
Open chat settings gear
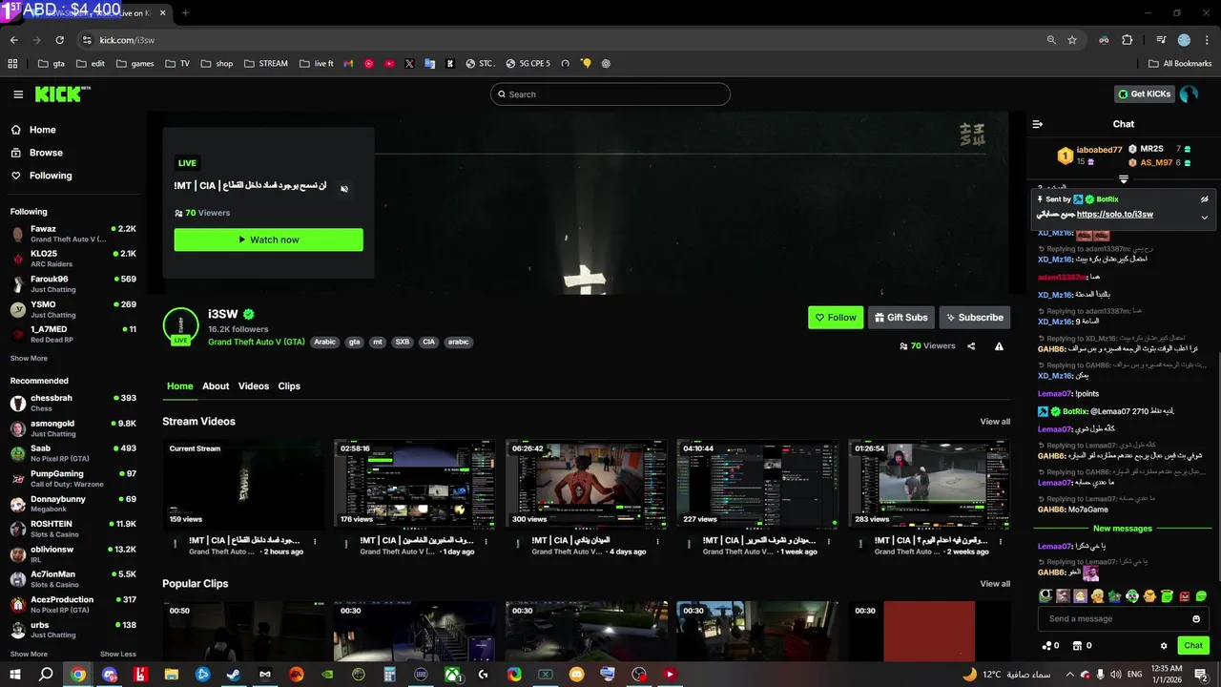click(1164, 646)
